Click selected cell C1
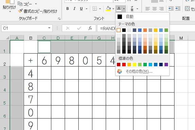This screenshot has height=130, width=195. [x=44, y=47]
